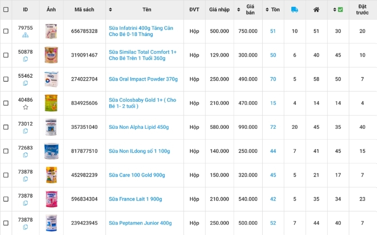Click the copy icon under ID 72683
377x235 pixels.
click(26, 155)
